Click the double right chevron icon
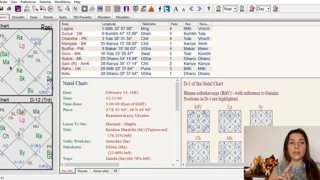The width and height of the screenshot is (320, 180). (199, 9)
